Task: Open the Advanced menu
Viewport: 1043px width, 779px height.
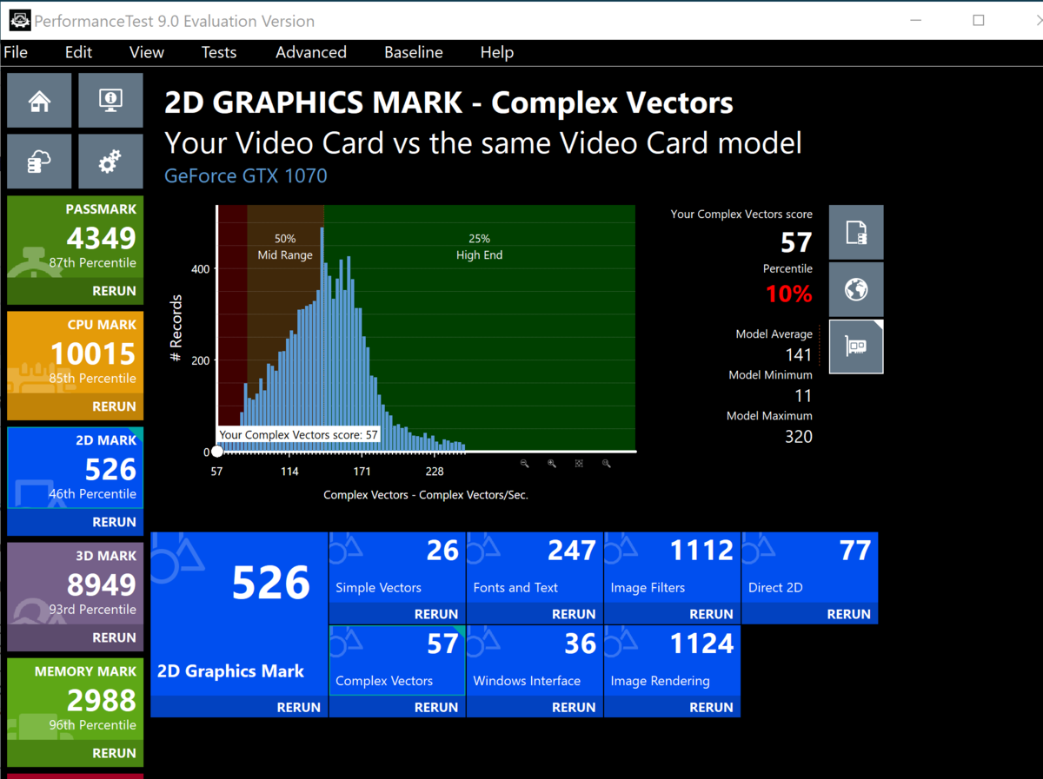Action: coord(311,52)
